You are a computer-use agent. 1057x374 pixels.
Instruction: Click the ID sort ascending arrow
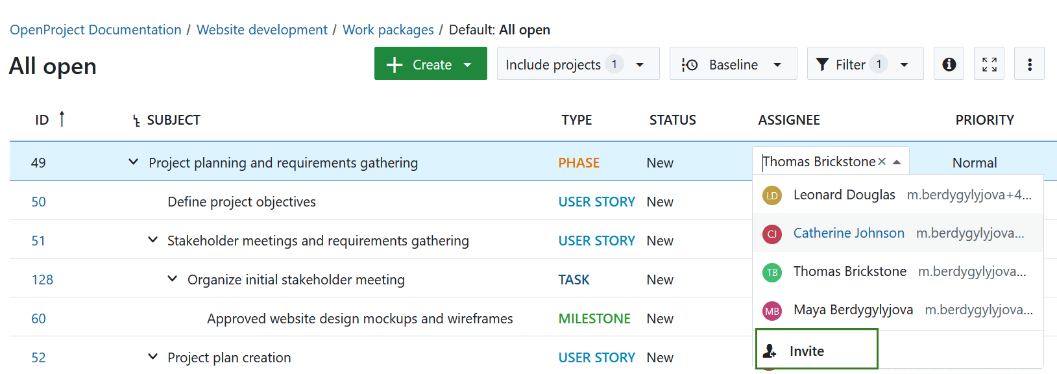[62, 119]
